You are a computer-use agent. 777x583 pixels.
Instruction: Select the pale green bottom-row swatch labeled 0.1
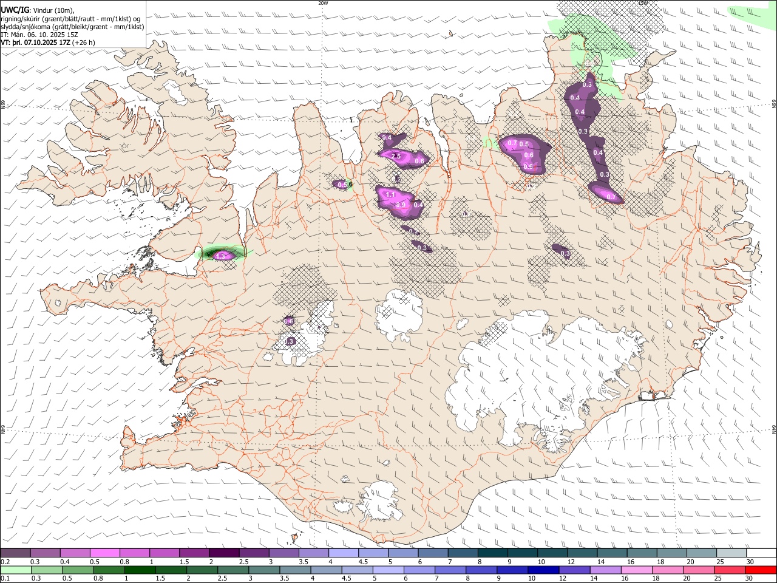click(16, 570)
